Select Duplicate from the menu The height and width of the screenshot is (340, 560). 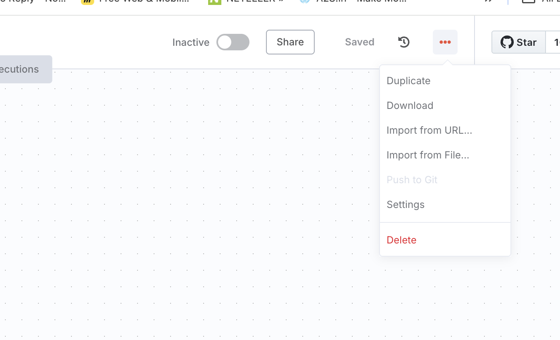[445, 81]
